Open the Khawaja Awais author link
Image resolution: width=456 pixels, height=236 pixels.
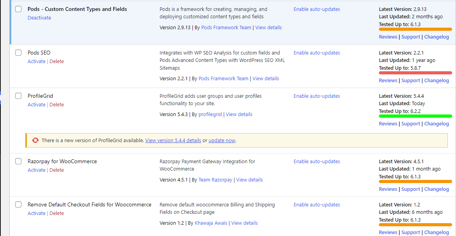[211, 223]
